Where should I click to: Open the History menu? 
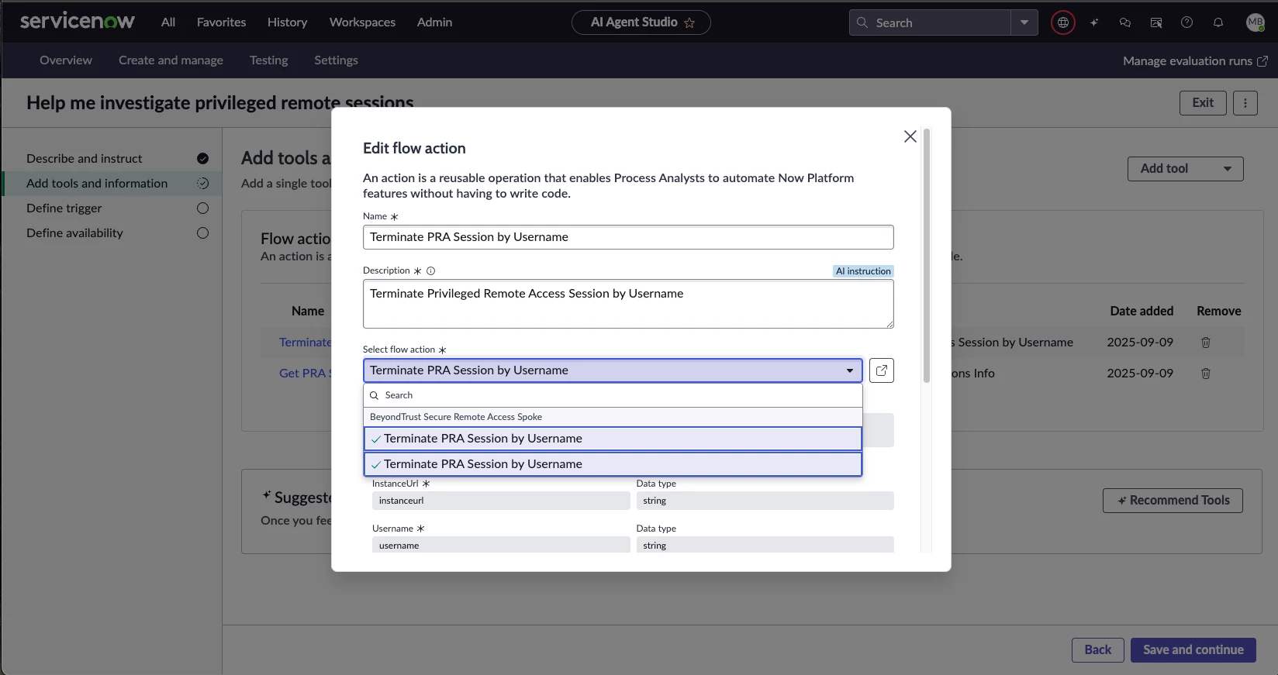click(287, 22)
